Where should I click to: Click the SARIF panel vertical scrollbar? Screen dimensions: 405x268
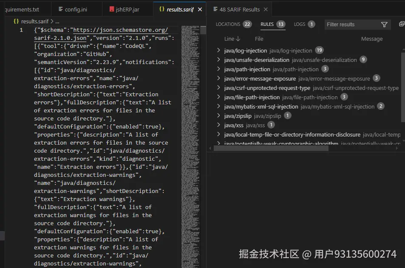click(x=403, y=87)
